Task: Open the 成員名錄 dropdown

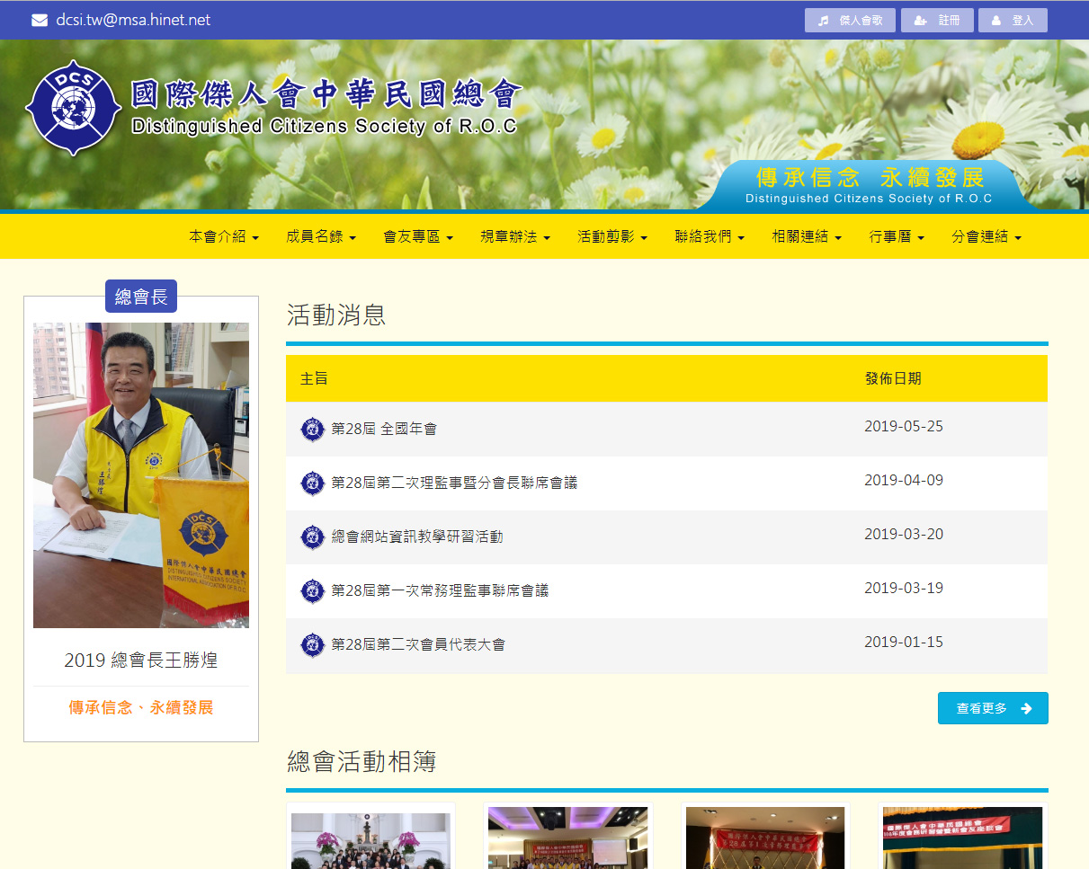Action: coord(321,237)
